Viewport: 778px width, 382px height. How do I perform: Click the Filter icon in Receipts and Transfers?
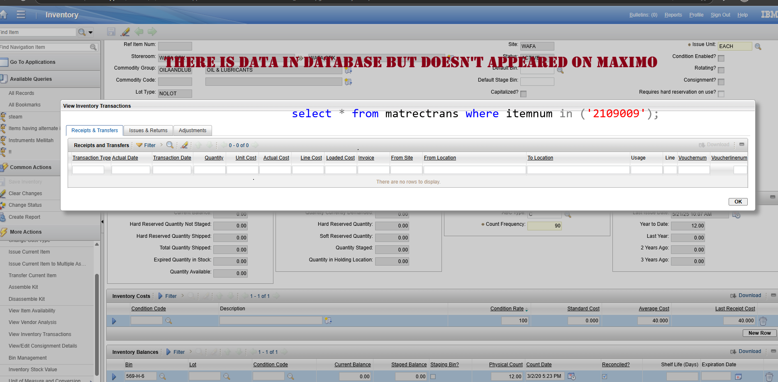tap(139, 145)
